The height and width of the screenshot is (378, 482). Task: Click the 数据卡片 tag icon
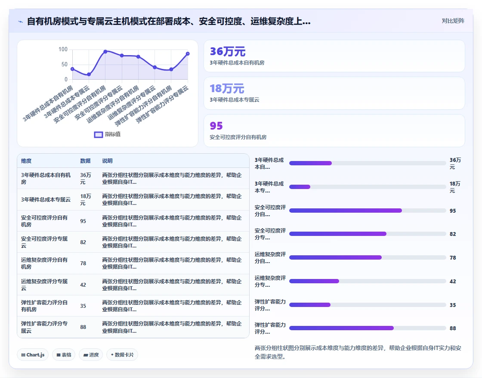(x=112, y=355)
